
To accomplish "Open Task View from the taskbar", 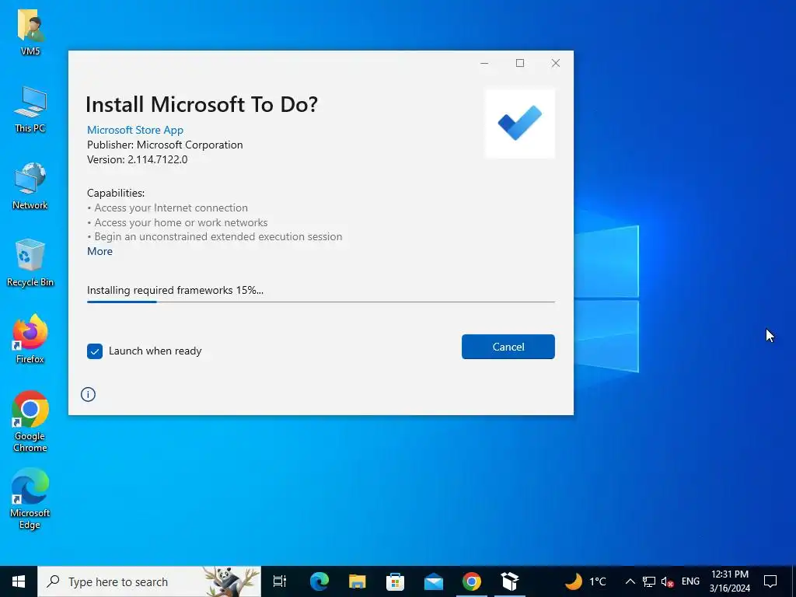I will [x=280, y=581].
